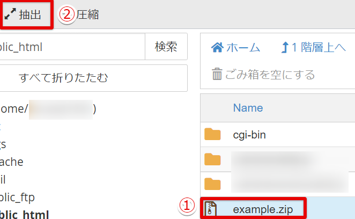355x219 pixels.
Task: Select the home root tree entry
Action: [x=48, y=109]
